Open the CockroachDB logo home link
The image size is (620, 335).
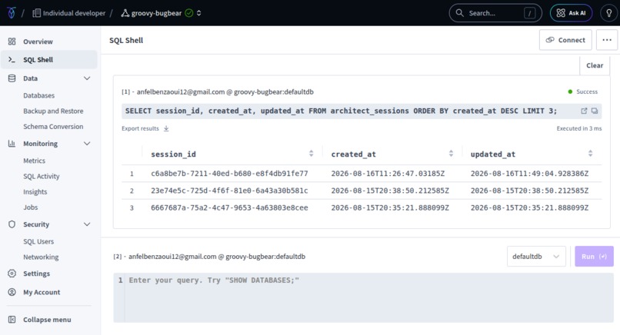coord(12,13)
